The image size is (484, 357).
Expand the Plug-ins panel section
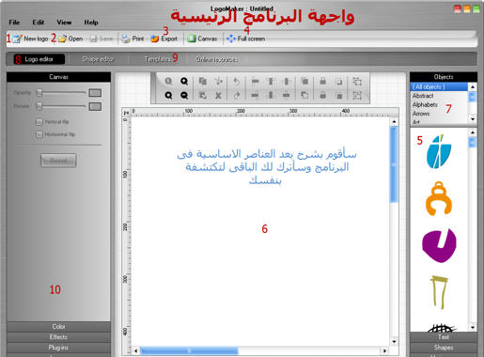tap(58, 348)
